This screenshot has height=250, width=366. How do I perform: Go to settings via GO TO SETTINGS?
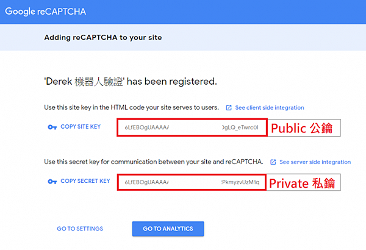[80, 229]
